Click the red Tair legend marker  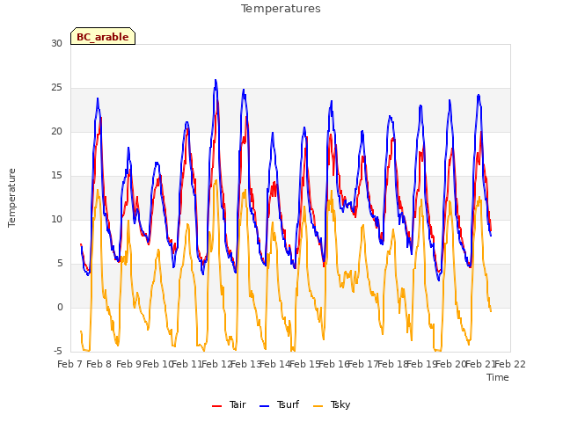[x=217, y=406]
